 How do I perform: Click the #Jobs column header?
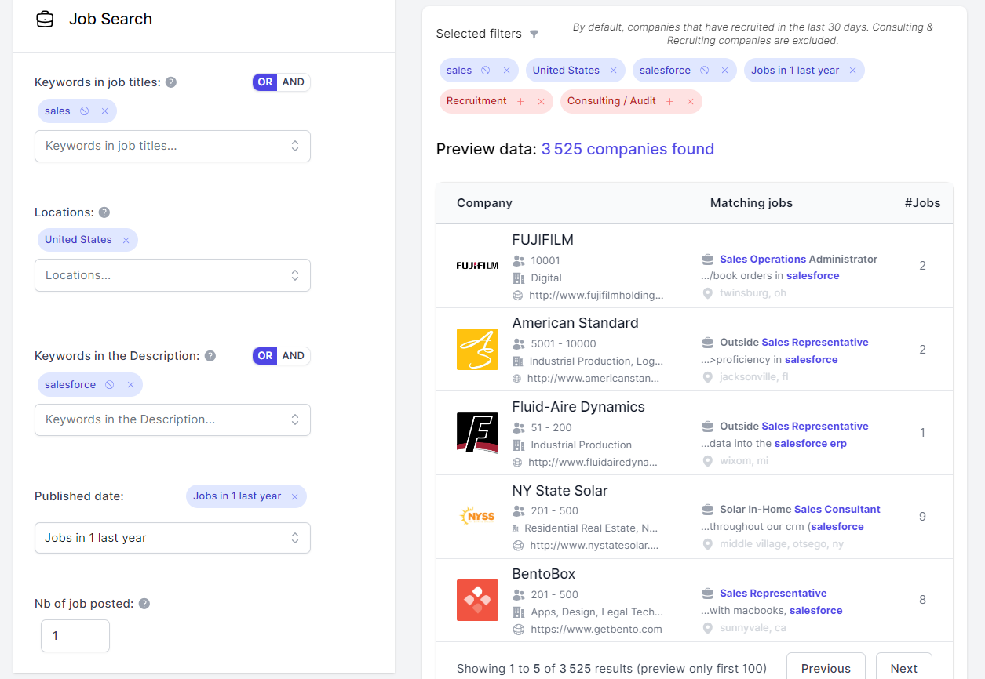tap(922, 203)
